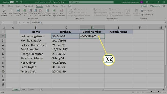Switch to the Data tab
The height and width of the screenshot is (94, 167).
point(48,6)
